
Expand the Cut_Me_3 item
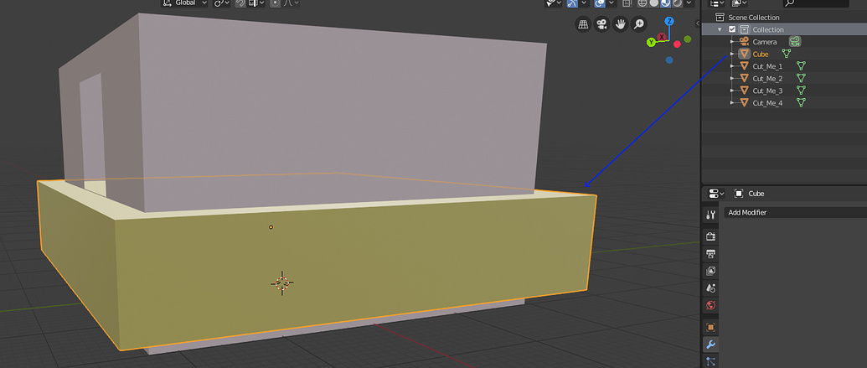click(x=732, y=91)
